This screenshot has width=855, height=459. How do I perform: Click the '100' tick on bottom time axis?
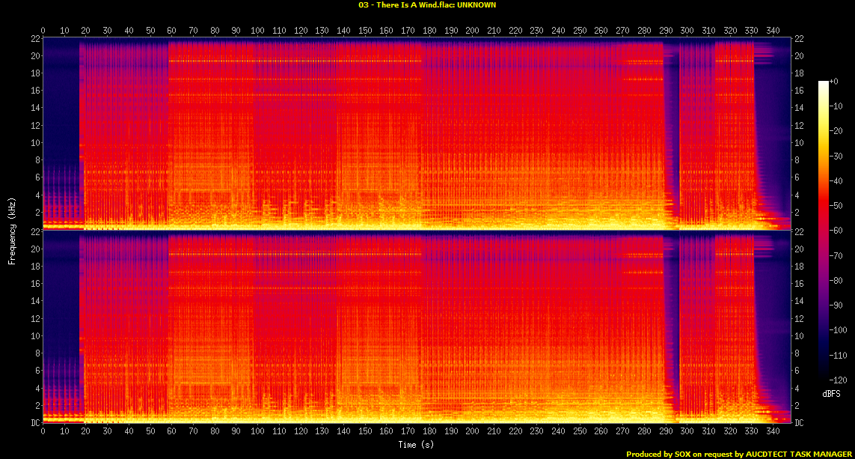(258, 433)
